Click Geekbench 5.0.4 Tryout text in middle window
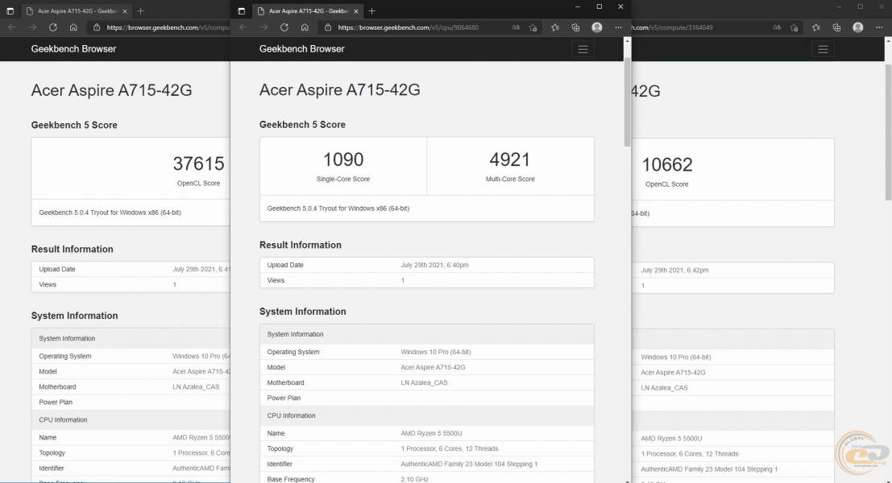 tap(338, 208)
